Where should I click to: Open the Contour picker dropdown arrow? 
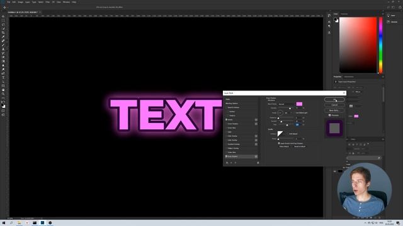285,134
